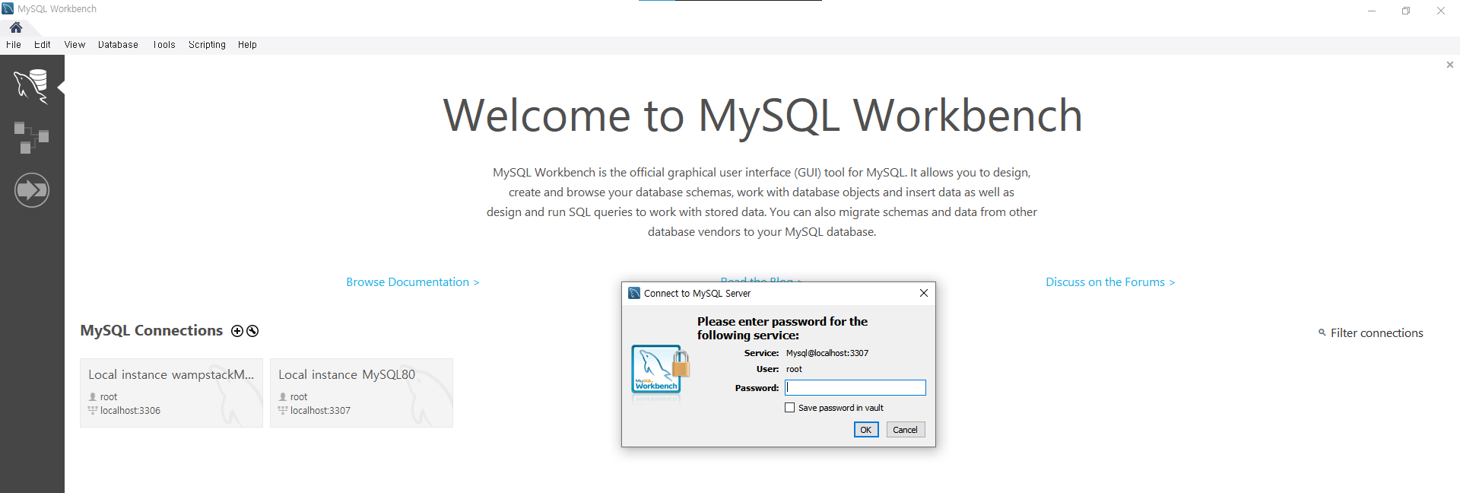Viewport: 1460px width, 493px height.
Task: Confirm password with OK button
Action: [x=866, y=430]
